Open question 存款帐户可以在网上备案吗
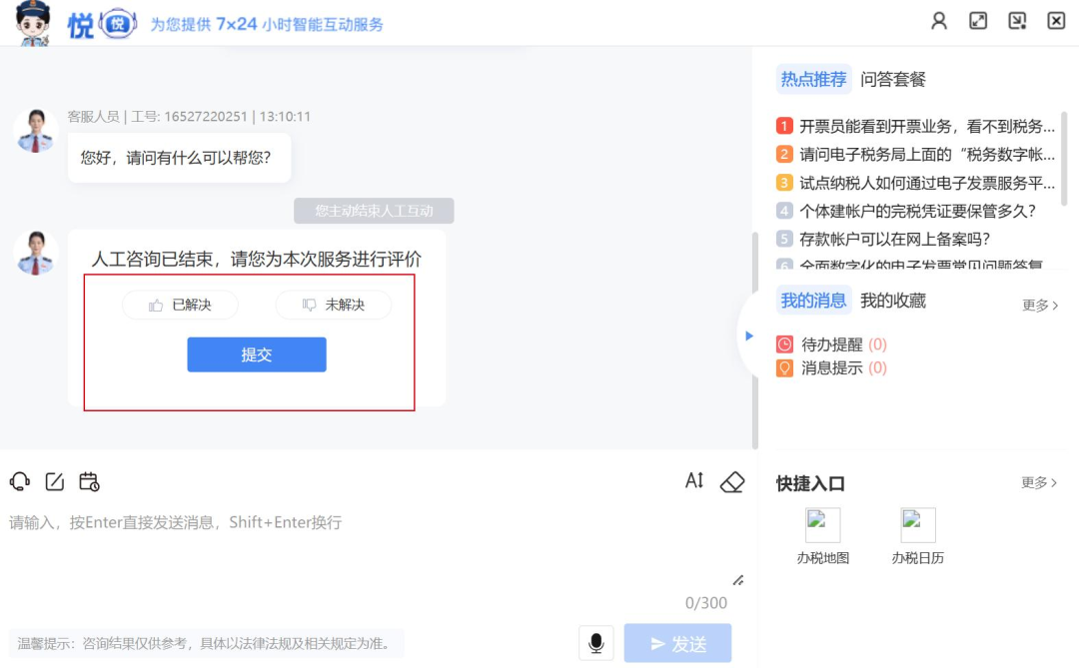This screenshot has width=1079, height=668. [883, 239]
